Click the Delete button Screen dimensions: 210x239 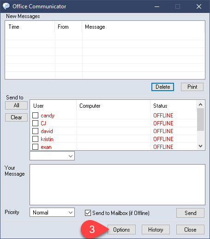[162, 87]
